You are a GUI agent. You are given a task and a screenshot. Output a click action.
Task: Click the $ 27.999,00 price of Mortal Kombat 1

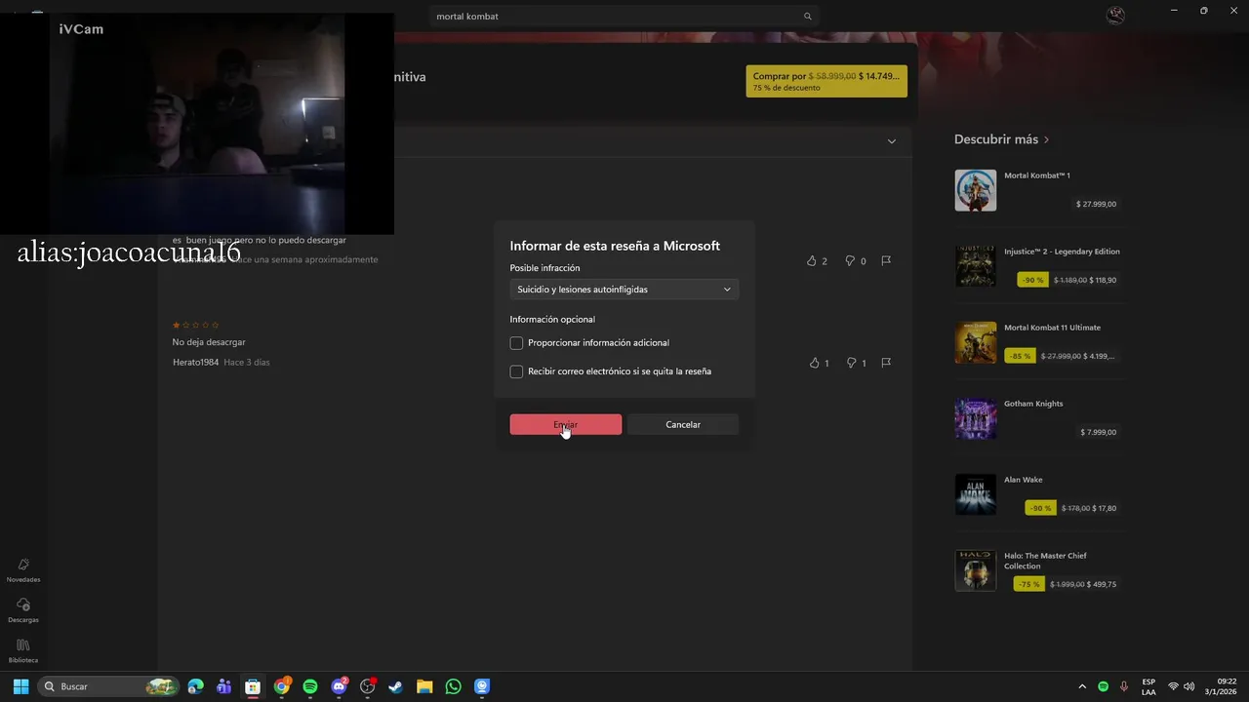[x=1096, y=204]
